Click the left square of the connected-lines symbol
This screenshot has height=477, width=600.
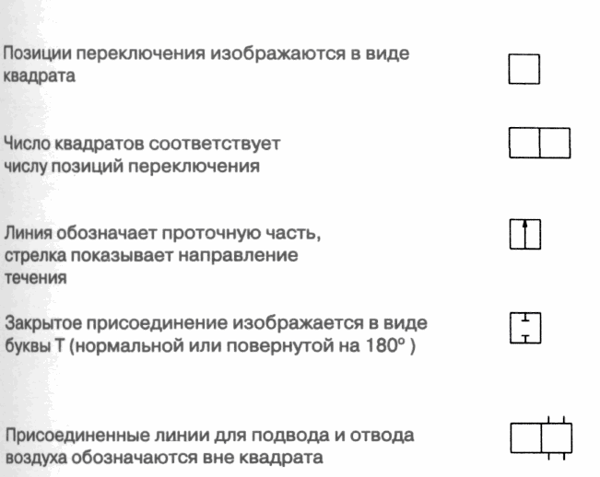[525, 437]
